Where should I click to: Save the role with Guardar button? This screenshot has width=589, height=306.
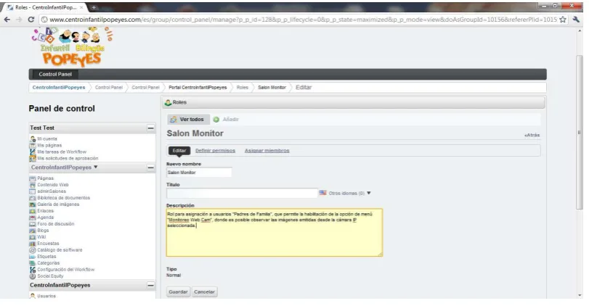(x=178, y=291)
